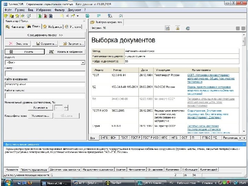Close the Навигатор / Поиск panel

[84, 21]
